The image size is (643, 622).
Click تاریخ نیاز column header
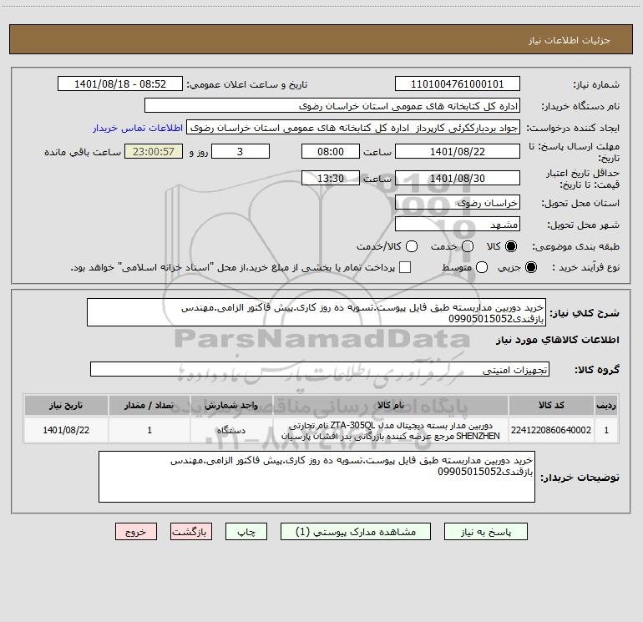(x=66, y=405)
